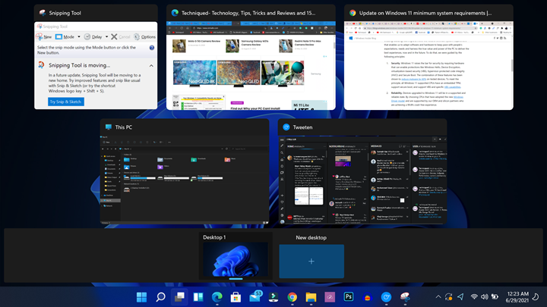Open Snipping Tool taskbar icon

click(x=405, y=297)
